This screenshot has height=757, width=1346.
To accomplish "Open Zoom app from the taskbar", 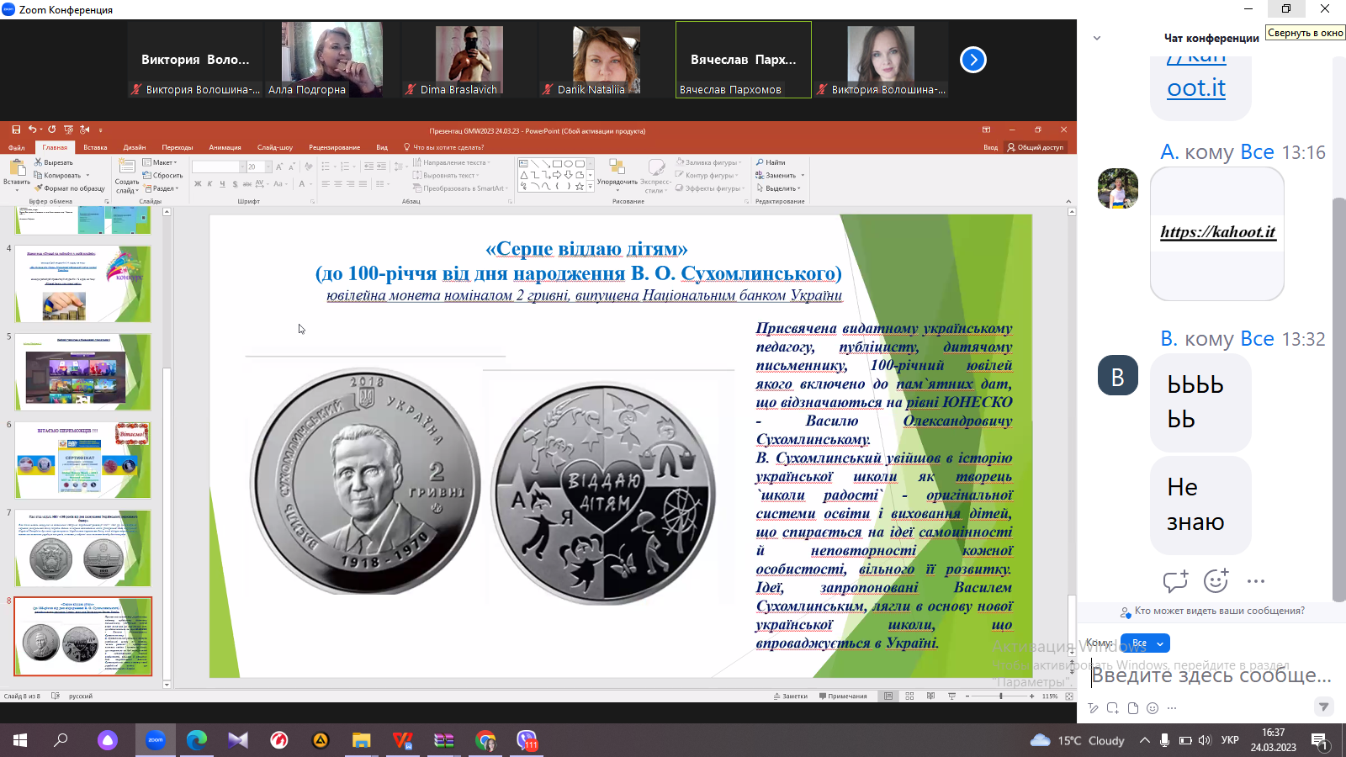I will (156, 740).
